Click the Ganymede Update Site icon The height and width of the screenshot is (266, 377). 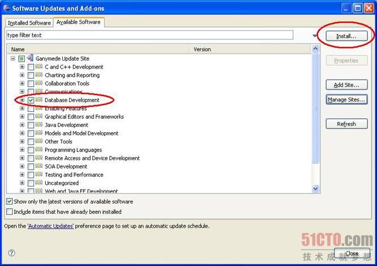click(x=31, y=58)
